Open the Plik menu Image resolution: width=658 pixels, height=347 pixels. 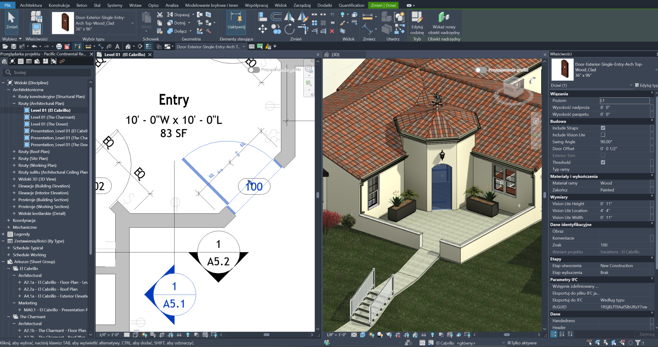pos(8,5)
